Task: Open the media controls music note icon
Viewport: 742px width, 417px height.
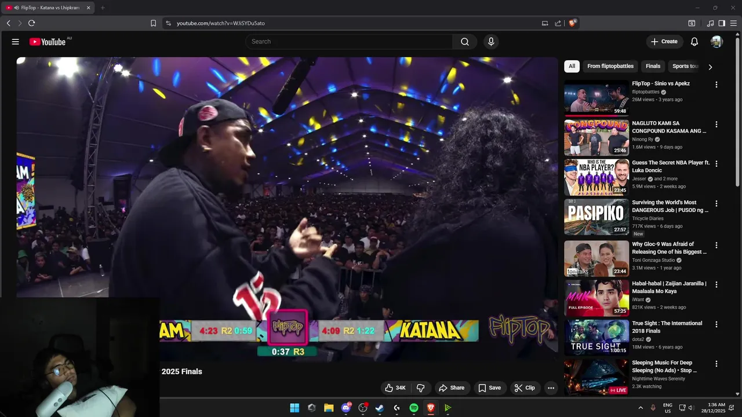Action: click(710, 23)
